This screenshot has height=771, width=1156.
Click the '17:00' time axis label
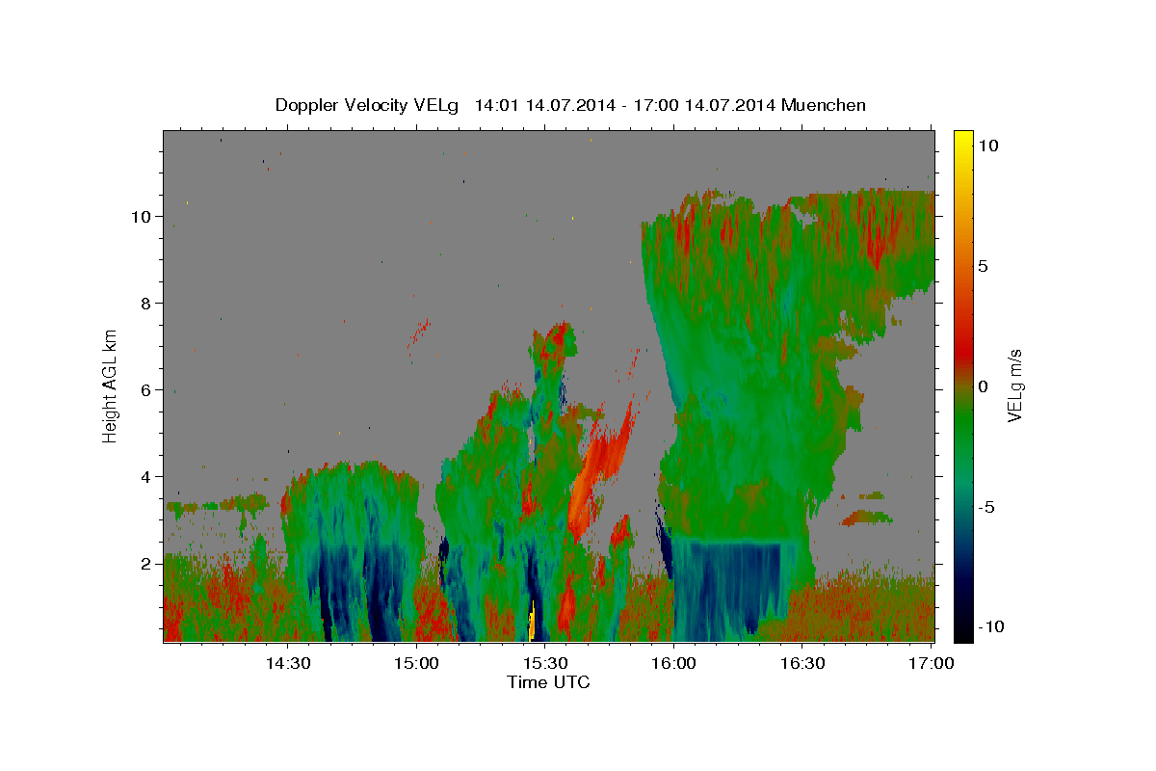931,663
